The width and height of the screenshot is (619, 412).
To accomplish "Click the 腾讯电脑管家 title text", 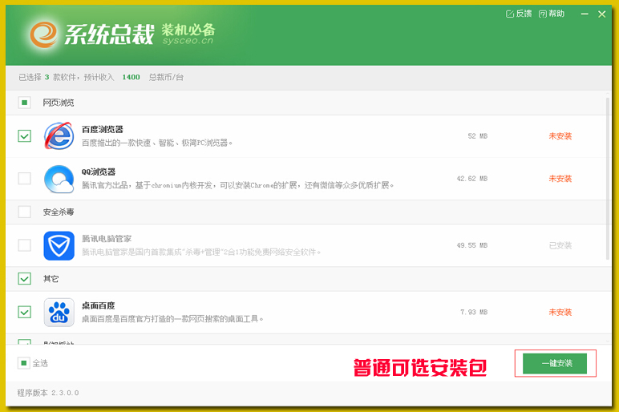I will coord(107,239).
